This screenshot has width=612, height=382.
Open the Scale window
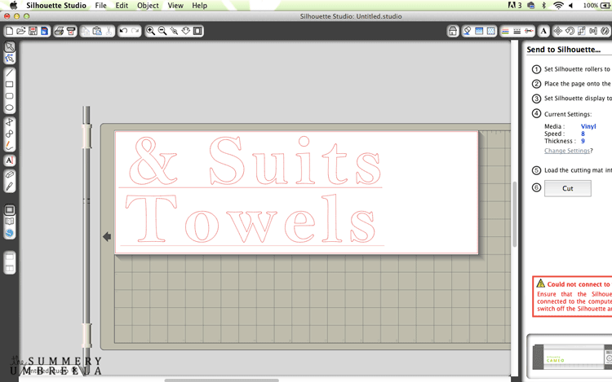582,31
